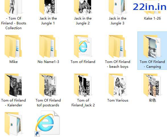This screenshot has height=137, width=167.
Task: Click the 'Jack in the Jungle 1' label
Action: coord(48,21)
